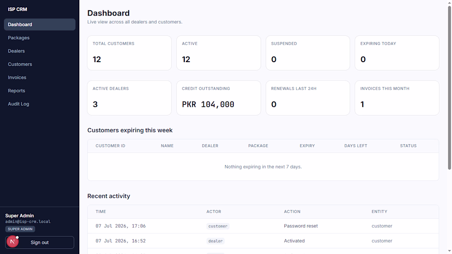452x254 pixels.
Task: Go to Packages in the sidebar
Action: [40, 38]
